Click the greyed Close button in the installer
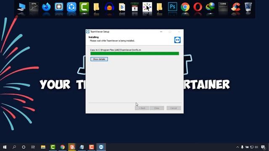 (x=157, y=108)
